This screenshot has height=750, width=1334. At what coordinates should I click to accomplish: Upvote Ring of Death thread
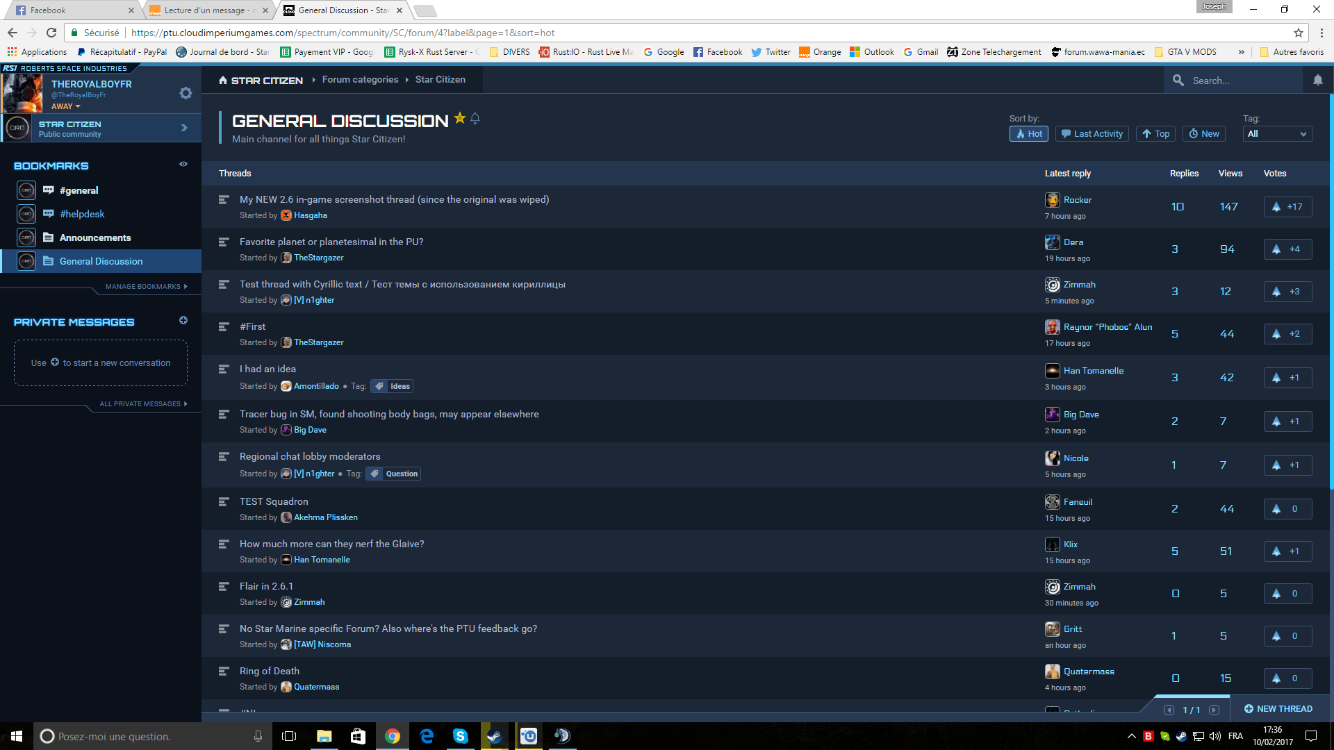pos(1287,678)
